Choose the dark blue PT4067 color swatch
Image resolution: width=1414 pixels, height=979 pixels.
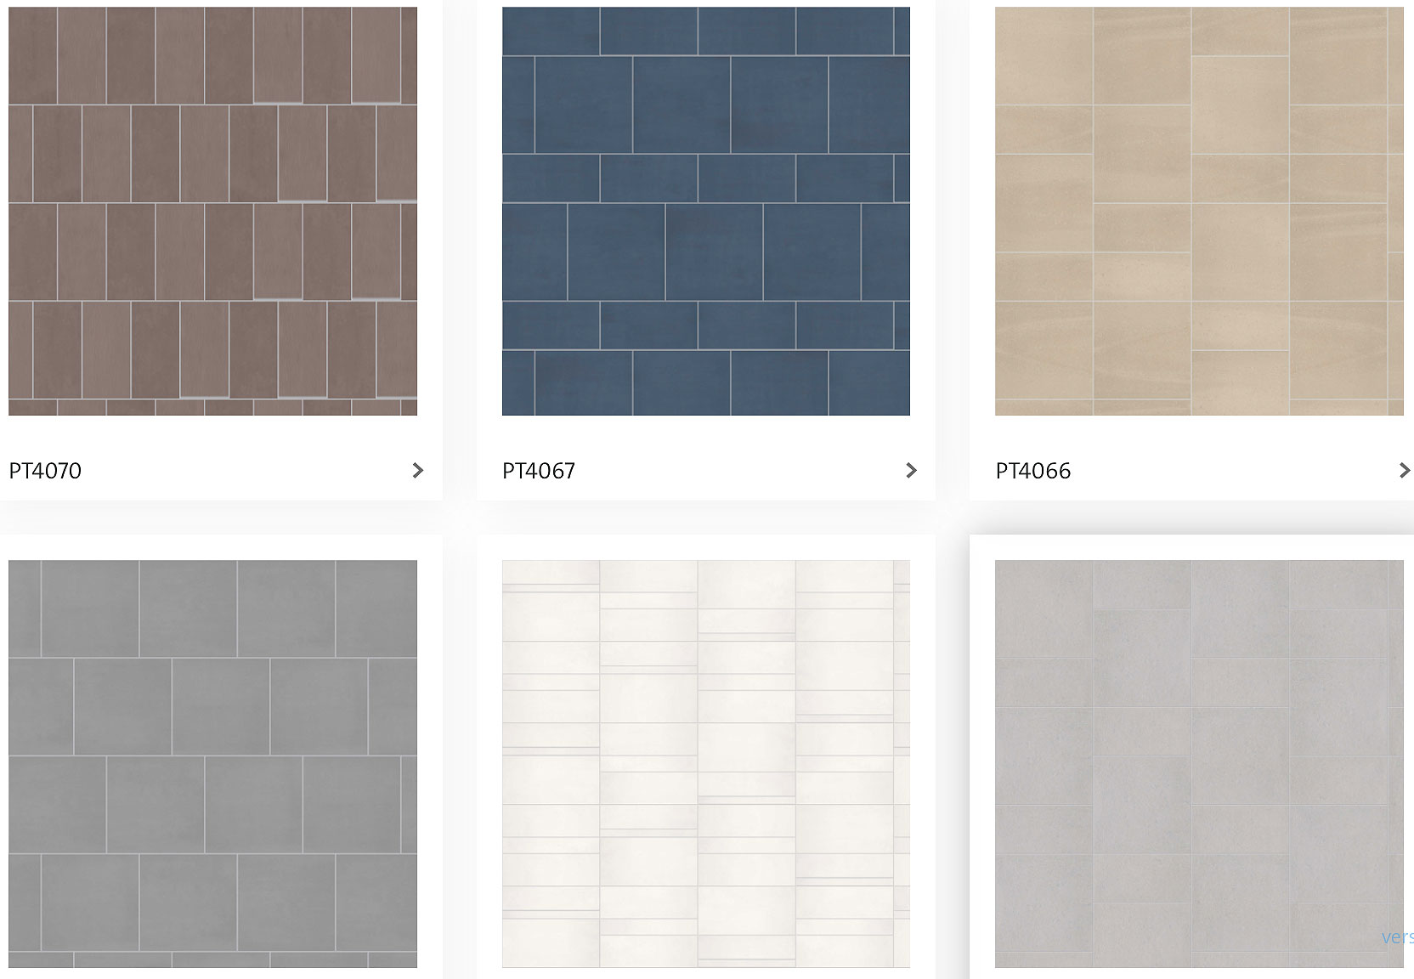706,211
